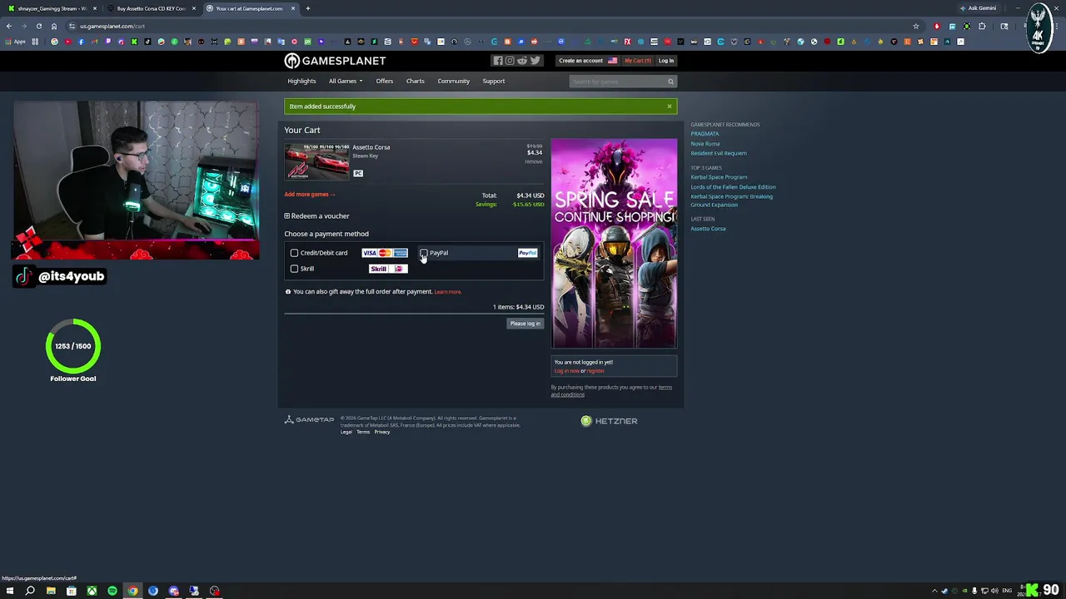1066x599 pixels.
Task: Click the search magnifier icon
Action: [x=670, y=82]
